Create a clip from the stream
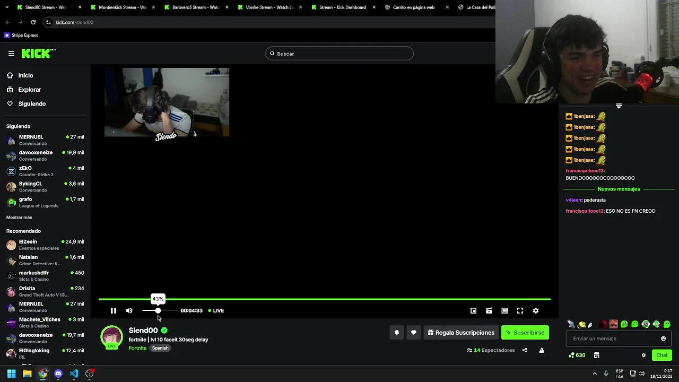 489,311
